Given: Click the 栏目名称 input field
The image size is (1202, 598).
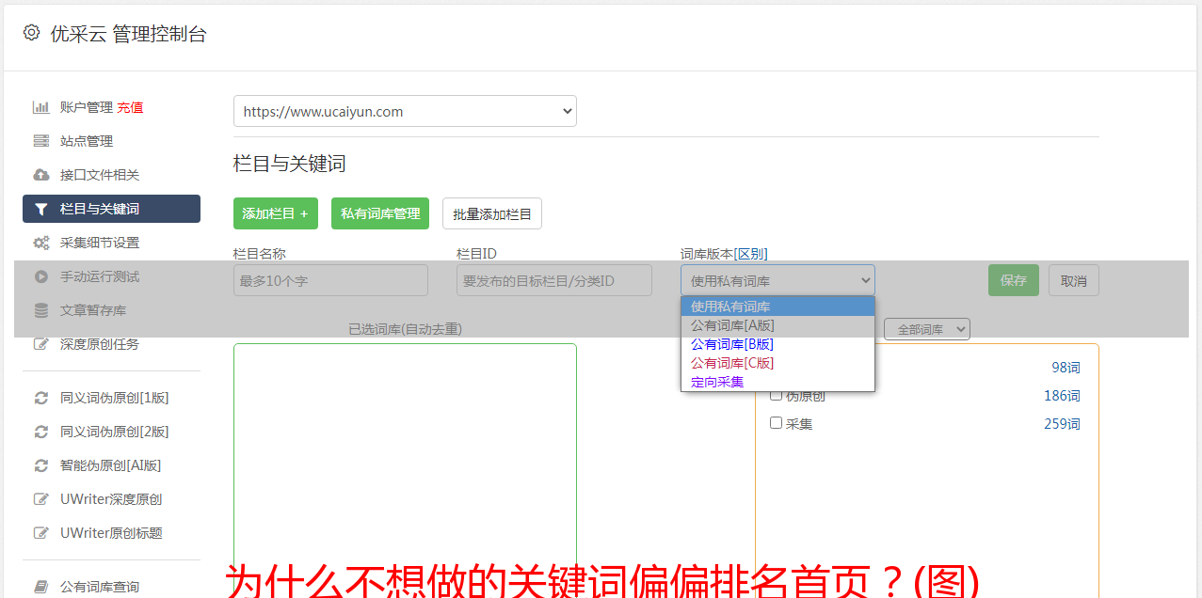Looking at the screenshot, I should 330,280.
